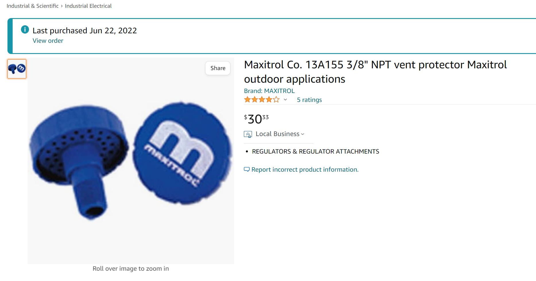Click the Last purchased Jun 22, 2022 text
The width and height of the screenshot is (536, 281).
(x=84, y=30)
